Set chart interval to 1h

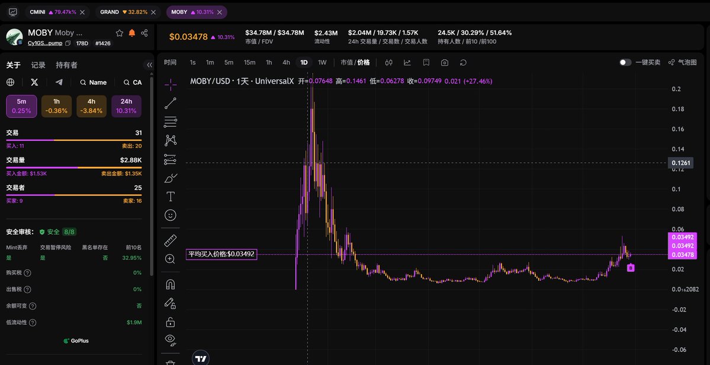[269, 62]
